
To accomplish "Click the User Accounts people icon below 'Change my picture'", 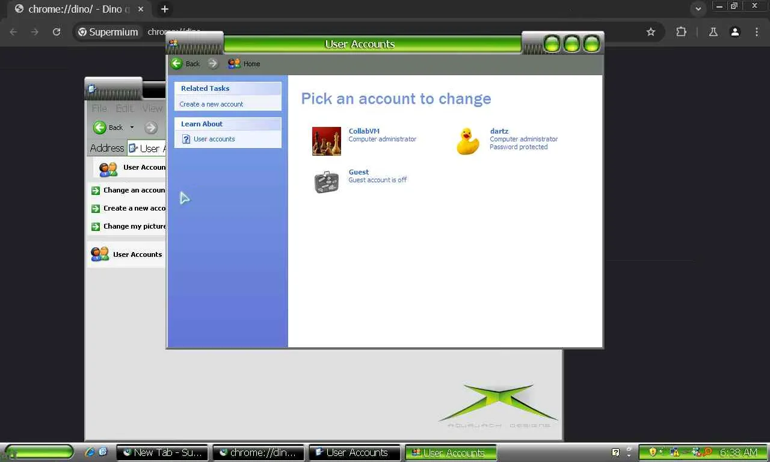I will (100, 254).
